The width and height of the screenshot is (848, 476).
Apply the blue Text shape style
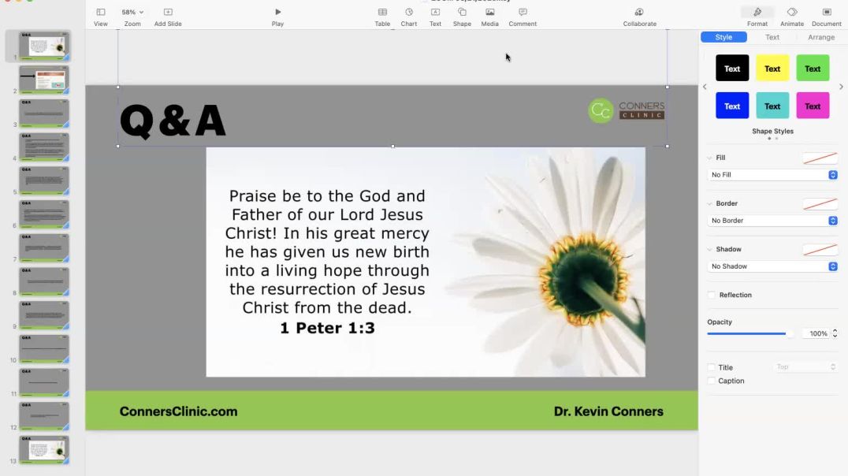pyautogui.click(x=732, y=106)
